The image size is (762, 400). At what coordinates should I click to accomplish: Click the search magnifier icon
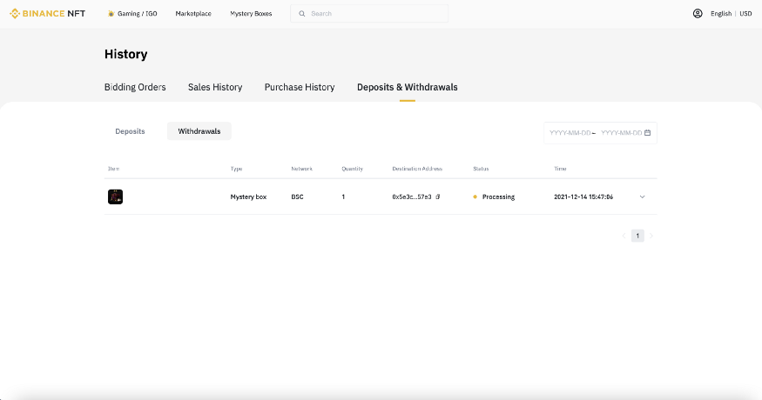coord(302,14)
